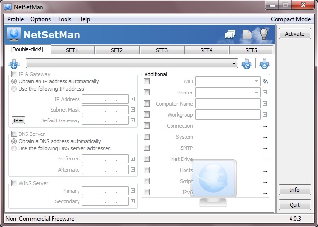Click the NetSetMan logo monitor icon in the banner
The width and height of the screenshot is (318, 227).
tap(14, 35)
